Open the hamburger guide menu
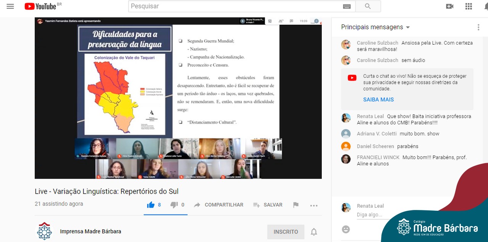The height and width of the screenshot is (242, 488). pyautogui.click(x=10, y=6)
